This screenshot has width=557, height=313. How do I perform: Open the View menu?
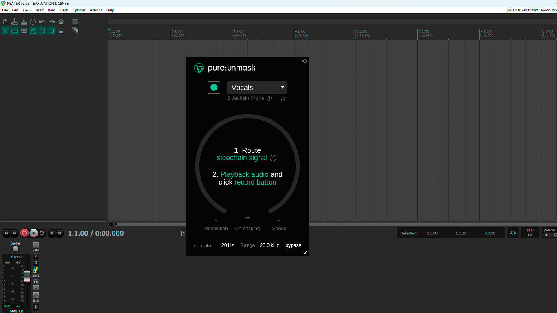pos(27,10)
